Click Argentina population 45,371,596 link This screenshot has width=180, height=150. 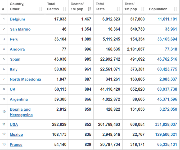(x=167, y=99)
